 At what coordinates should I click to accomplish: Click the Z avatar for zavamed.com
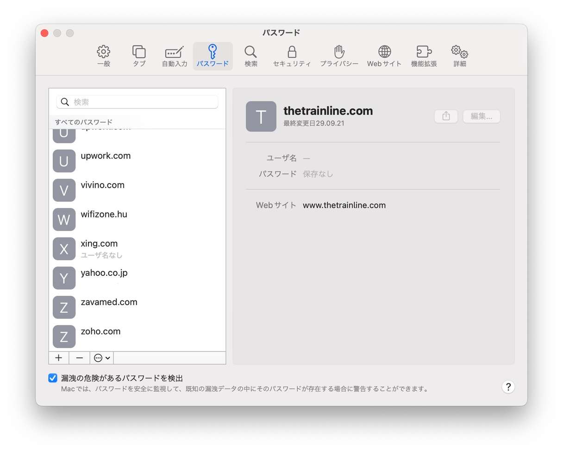pos(64,307)
